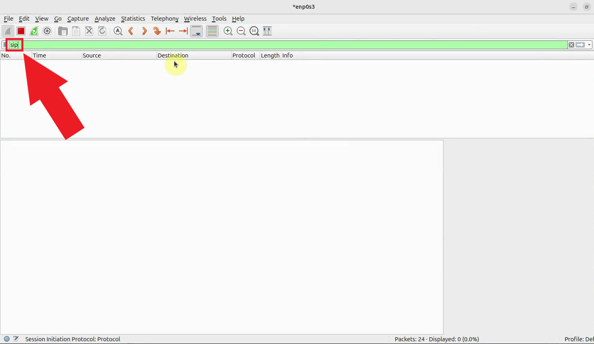
Task: Open the Go menu
Action: [58, 19]
